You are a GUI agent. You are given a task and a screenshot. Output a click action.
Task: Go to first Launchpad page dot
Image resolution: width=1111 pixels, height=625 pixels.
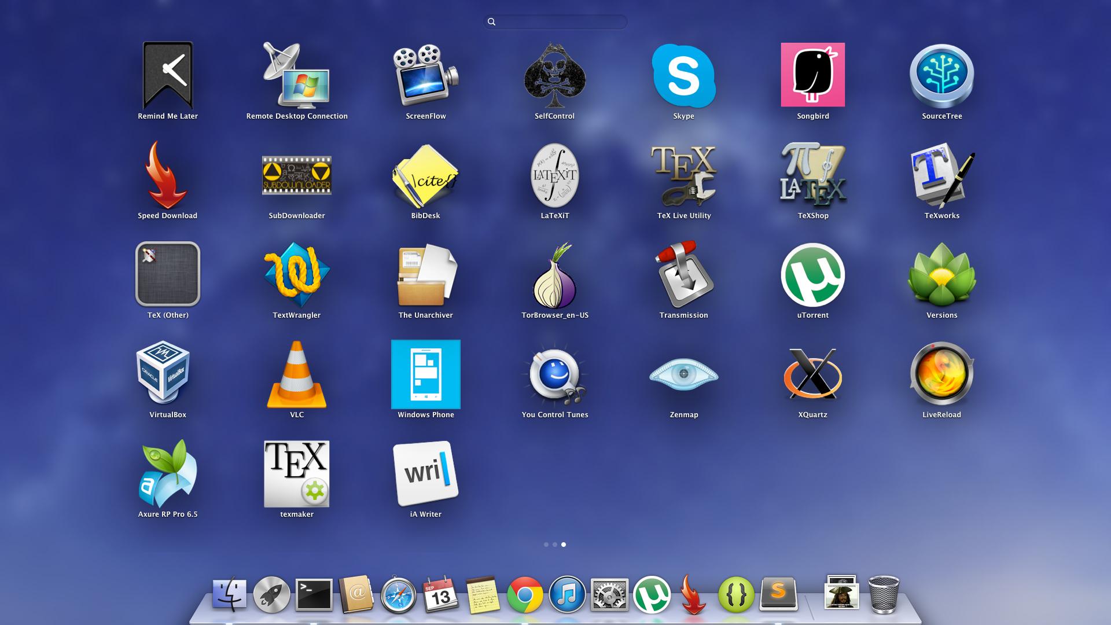[546, 545]
